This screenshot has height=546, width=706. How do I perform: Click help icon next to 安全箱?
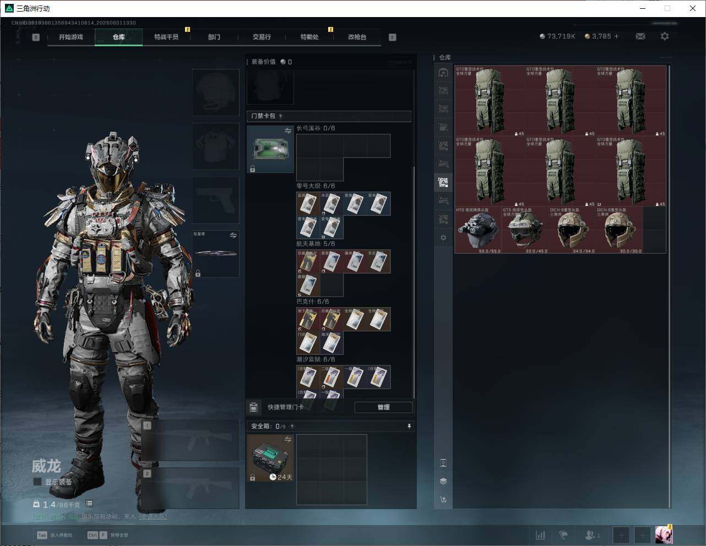pos(292,427)
